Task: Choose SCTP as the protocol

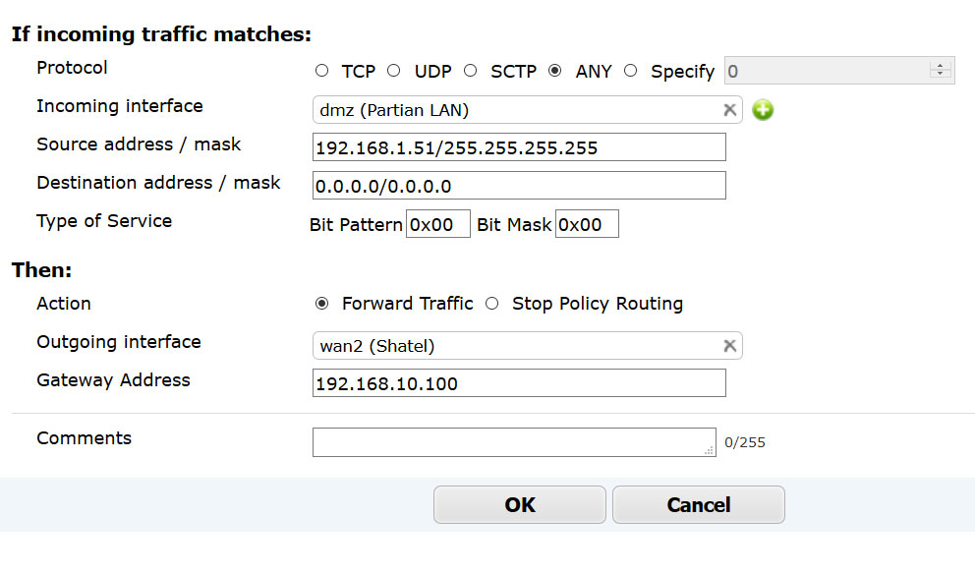Action: click(x=471, y=71)
